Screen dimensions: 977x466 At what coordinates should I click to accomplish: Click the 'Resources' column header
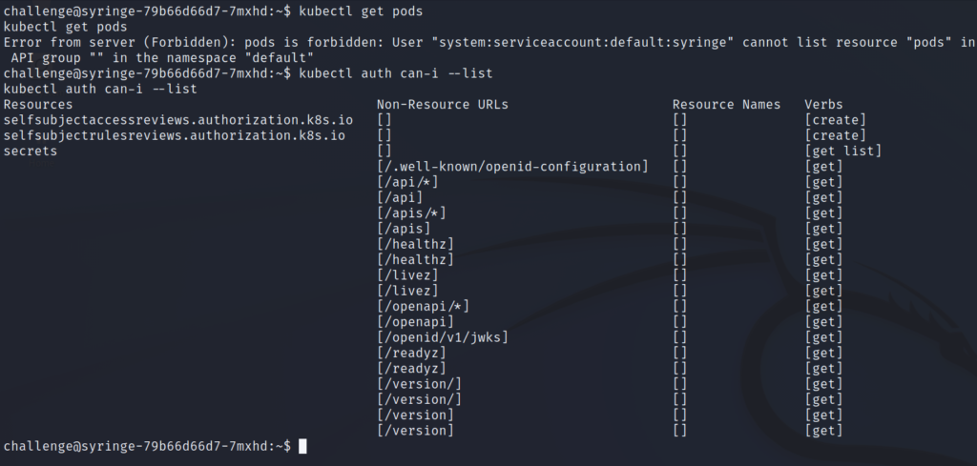pos(38,105)
